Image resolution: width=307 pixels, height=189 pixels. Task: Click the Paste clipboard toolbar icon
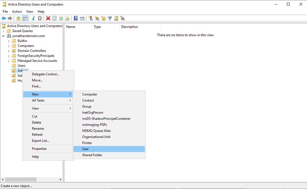click(x=40, y=18)
